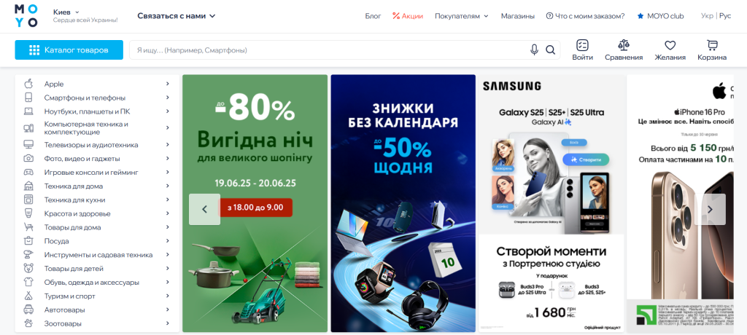Expand the Связаться с нами dropdown

pos(177,16)
